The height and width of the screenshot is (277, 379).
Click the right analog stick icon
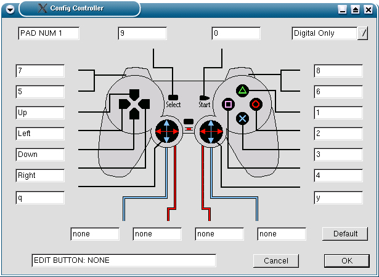[x=211, y=131]
